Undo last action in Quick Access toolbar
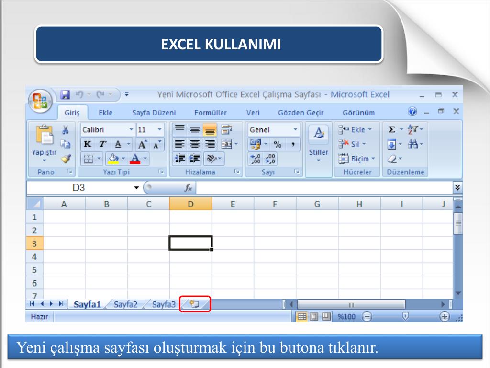The width and height of the screenshot is (490, 368). [79, 94]
